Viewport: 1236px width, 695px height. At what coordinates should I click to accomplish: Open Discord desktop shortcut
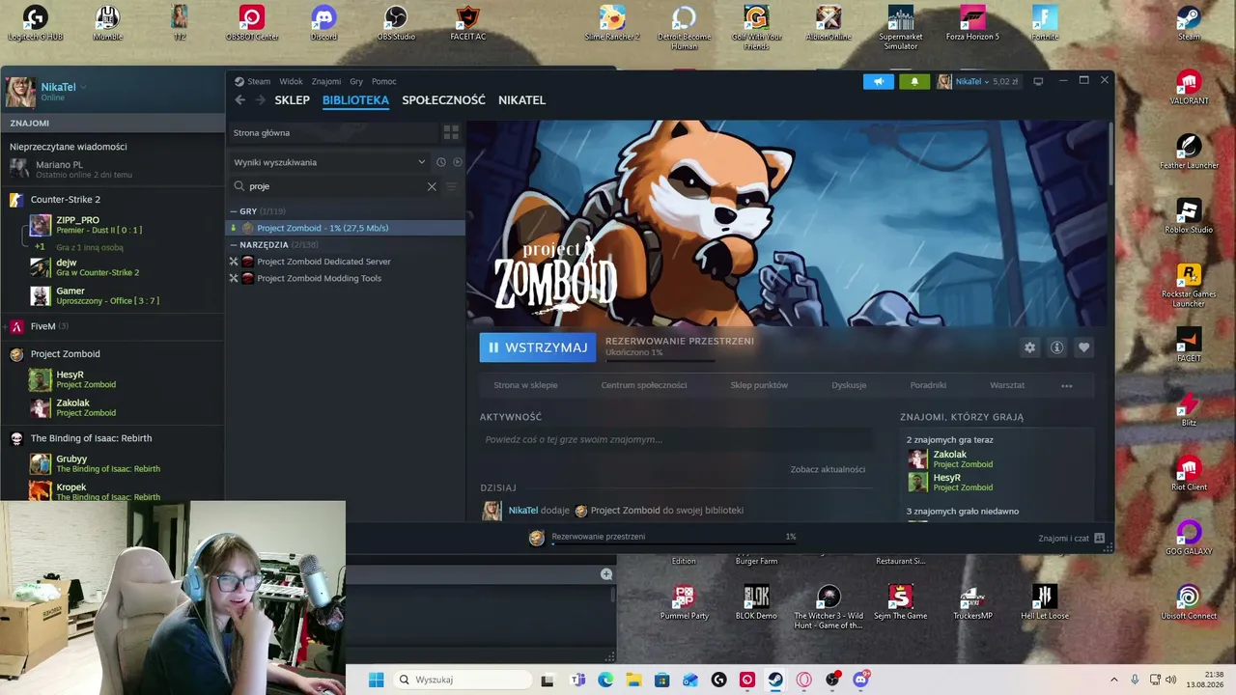click(323, 24)
